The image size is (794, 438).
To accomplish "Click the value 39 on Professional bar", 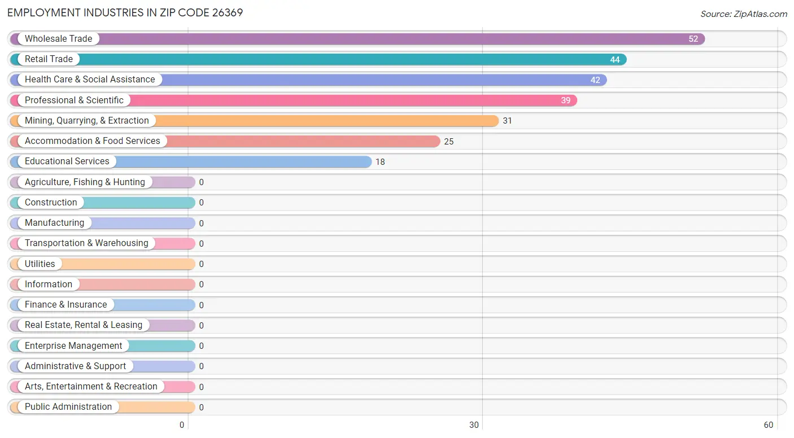I will 565,100.
